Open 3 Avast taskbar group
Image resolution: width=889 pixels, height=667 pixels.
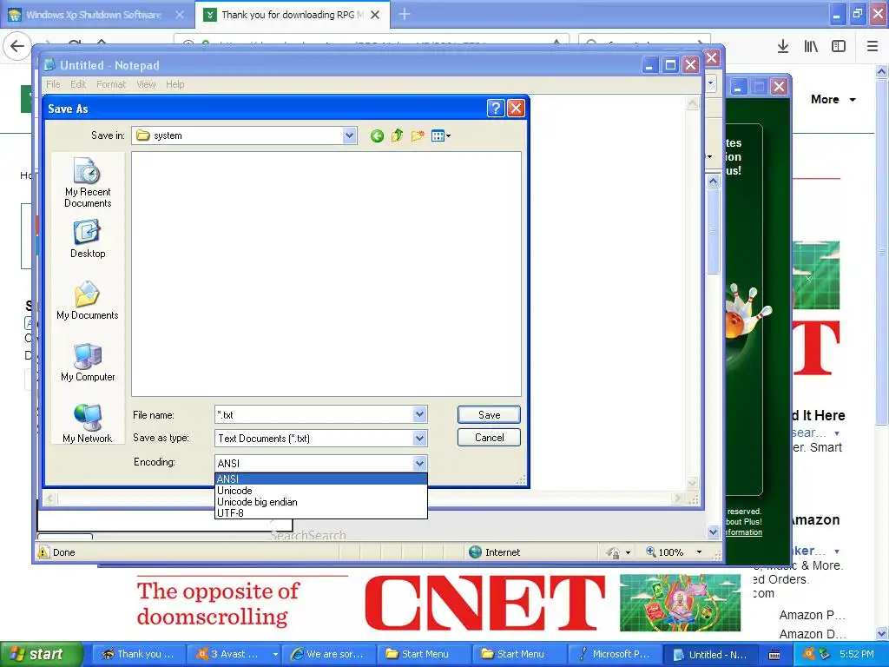tap(228, 654)
